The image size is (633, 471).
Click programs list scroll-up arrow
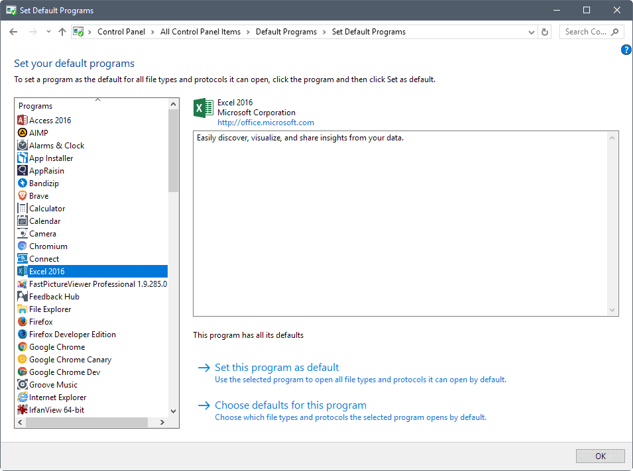pyautogui.click(x=173, y=104)
